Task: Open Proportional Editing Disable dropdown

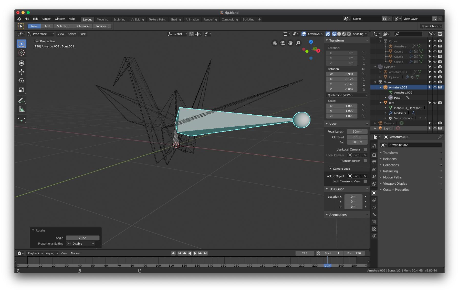Action: pos(80,244)
